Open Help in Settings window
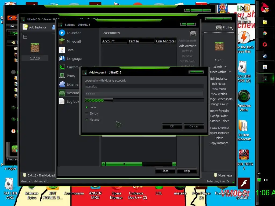 187,171
